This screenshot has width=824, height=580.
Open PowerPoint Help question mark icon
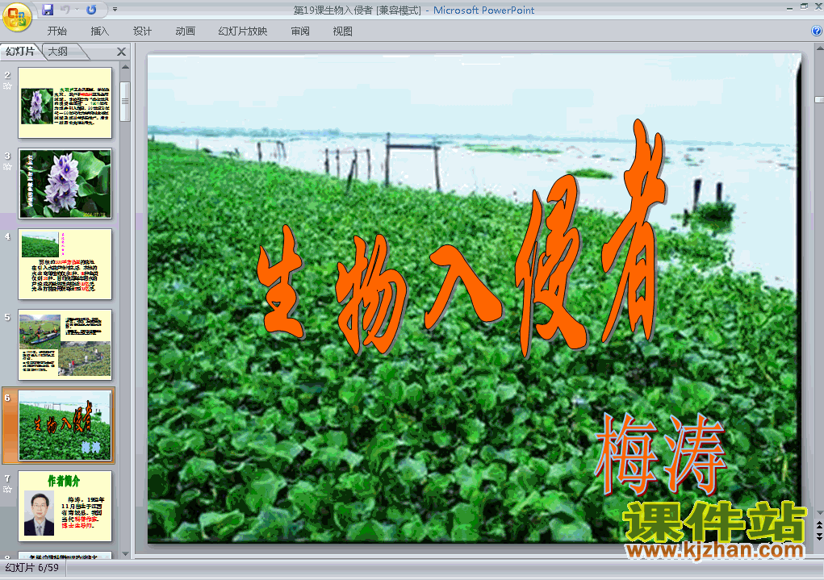coord(818,31)
